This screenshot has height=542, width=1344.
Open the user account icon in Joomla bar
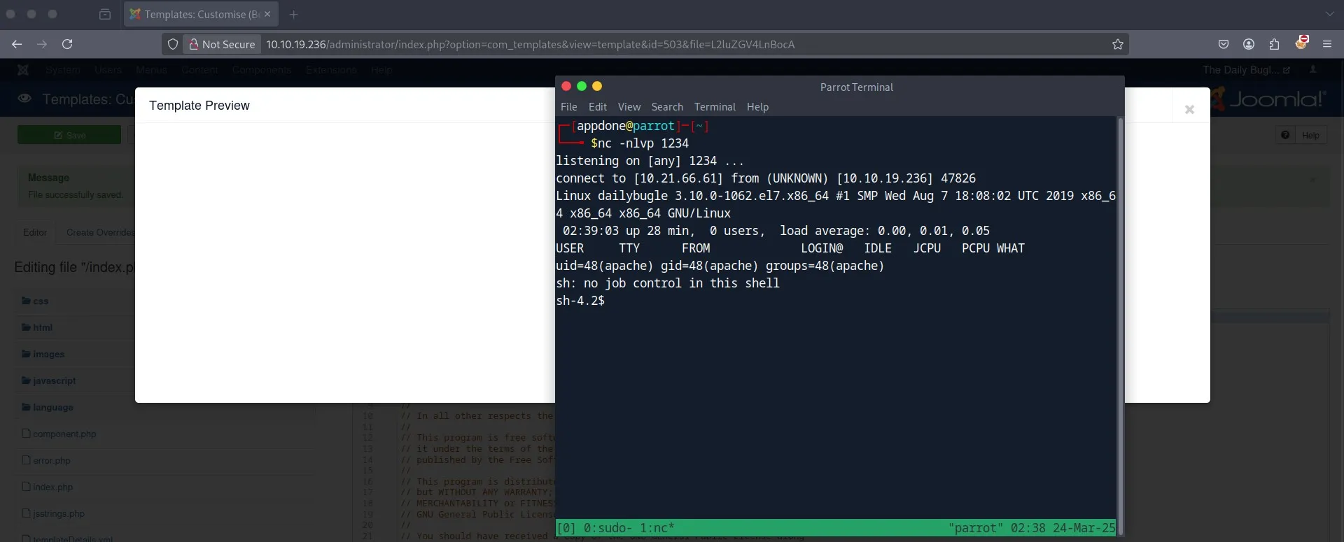coord(1313,69)
